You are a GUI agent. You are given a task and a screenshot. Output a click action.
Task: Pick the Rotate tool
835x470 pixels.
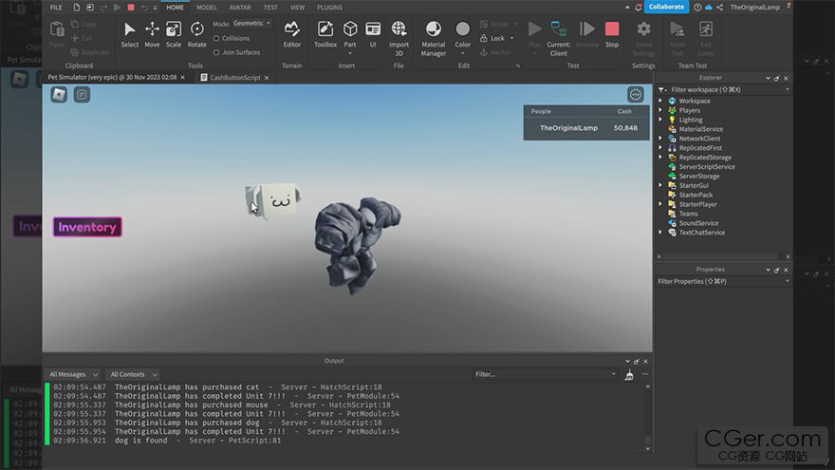tap(197, 34)
